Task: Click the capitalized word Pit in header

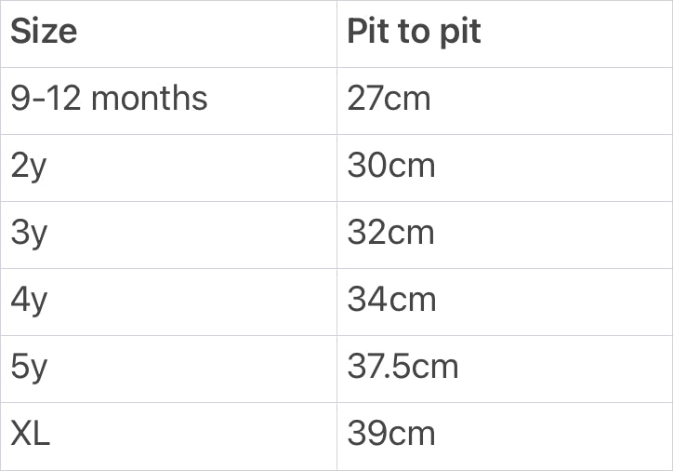Action: coord(366,32)
